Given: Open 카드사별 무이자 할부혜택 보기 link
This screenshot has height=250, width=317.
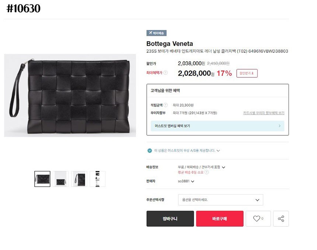Looking at the screenshot, I should pos(264,113).
